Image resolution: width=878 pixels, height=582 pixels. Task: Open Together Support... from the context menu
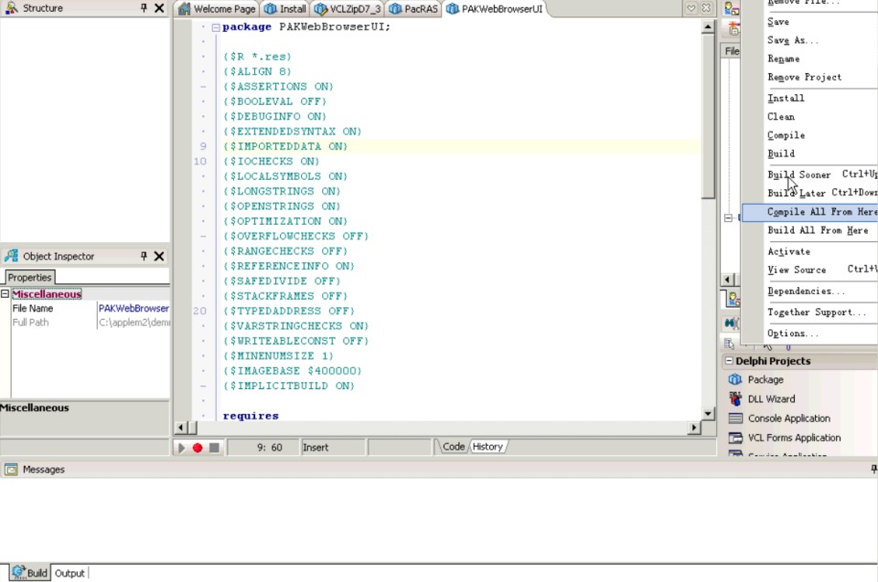[x=809, y=312]
